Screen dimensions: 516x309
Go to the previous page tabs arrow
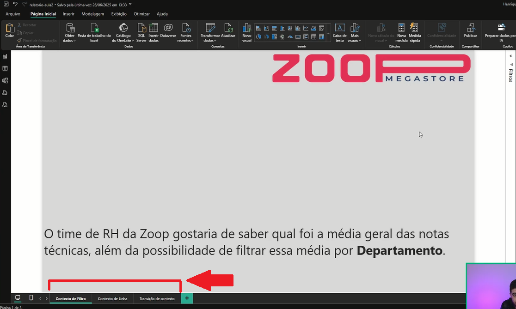pos(41,298)
